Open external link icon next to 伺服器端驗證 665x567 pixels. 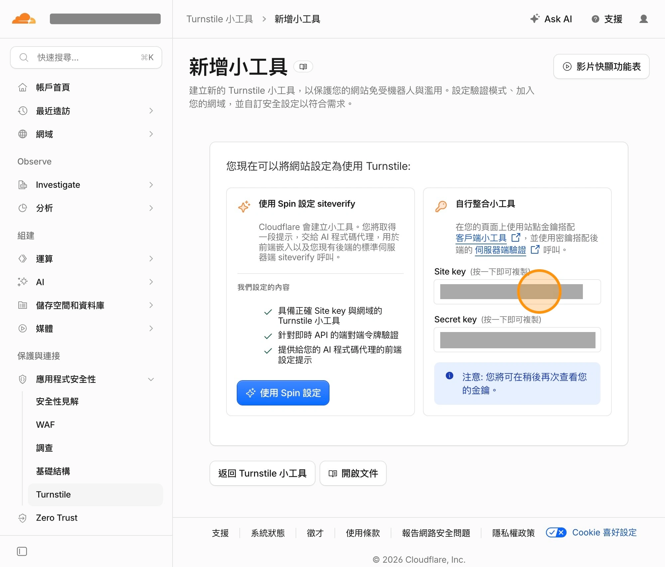click(535, 250)
